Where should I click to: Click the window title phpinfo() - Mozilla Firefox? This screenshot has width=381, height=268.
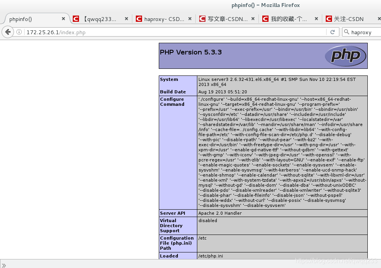click(265, 5)
